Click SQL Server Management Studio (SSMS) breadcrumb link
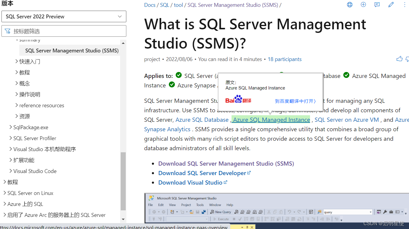This screenshot has width=409, height=229. 233,5
